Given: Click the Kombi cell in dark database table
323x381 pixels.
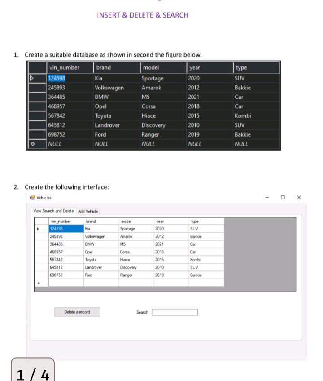Looking at the screenshot, I should point(257,115).
